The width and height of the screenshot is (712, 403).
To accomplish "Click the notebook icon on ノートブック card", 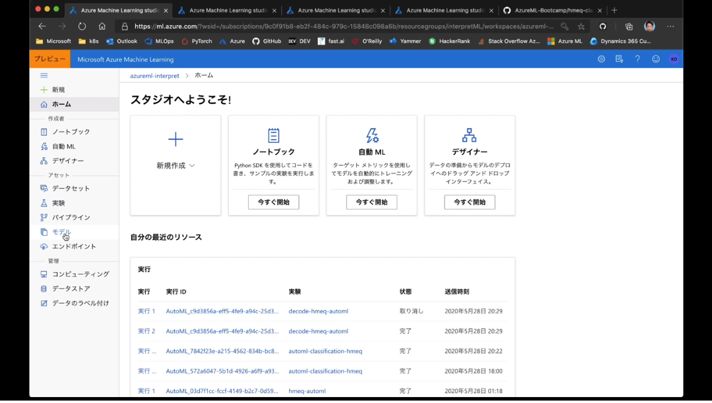I will pyautogui.click(x=274, y=135).
